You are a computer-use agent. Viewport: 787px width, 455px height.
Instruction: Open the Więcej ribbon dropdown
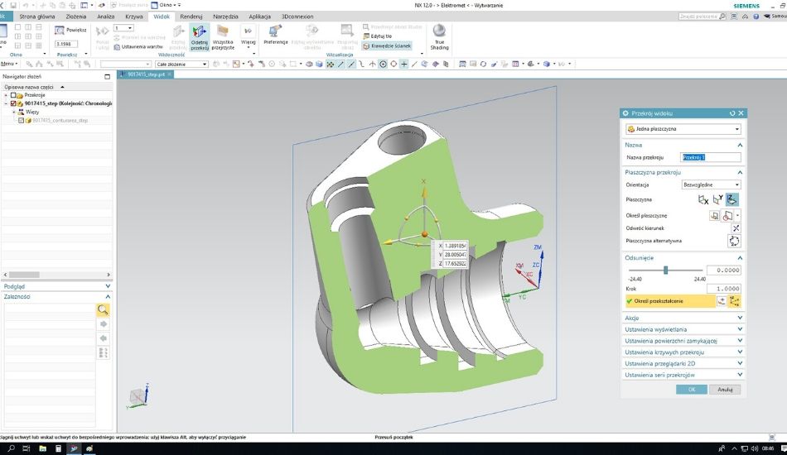pyautogui.click(x=248, y=37)
